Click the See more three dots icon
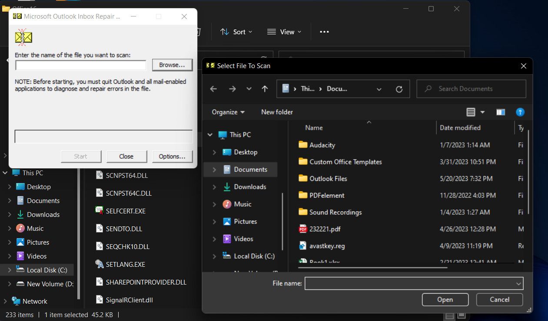 324,32
